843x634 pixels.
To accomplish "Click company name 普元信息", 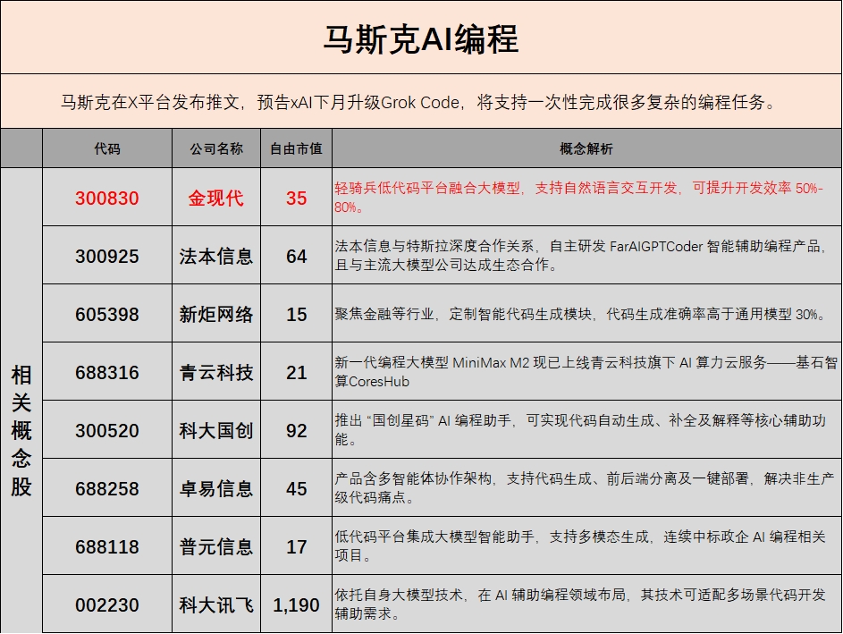I will pos(216,546).
